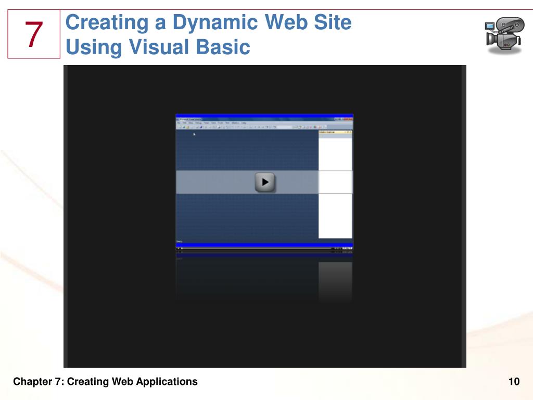Click the small play control on the video control bar
Screen dimensions: 533x400
pos(178,248)
